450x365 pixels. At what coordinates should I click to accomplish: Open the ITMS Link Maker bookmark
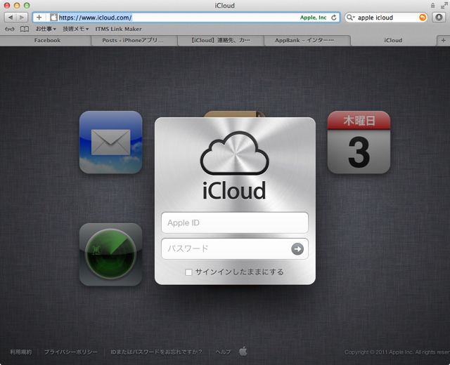119,29
